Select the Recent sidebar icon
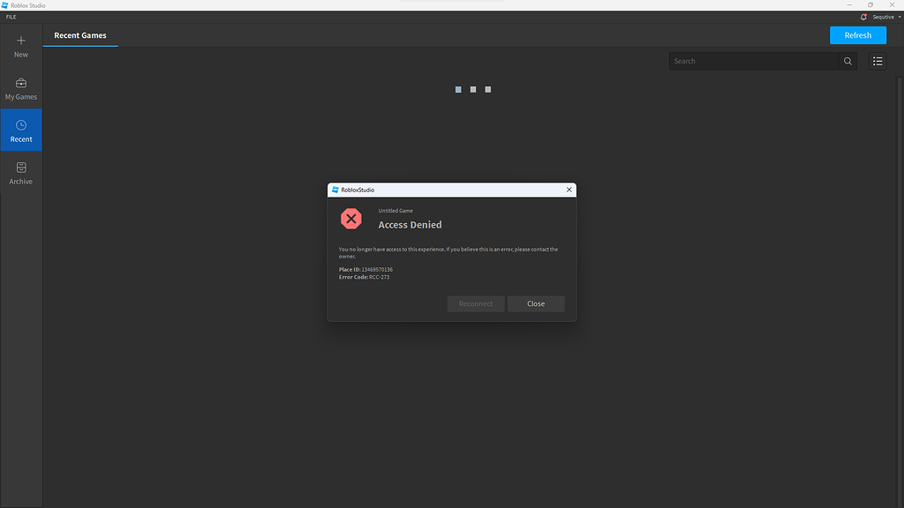904x508 pixels. (x=20, y=129)
